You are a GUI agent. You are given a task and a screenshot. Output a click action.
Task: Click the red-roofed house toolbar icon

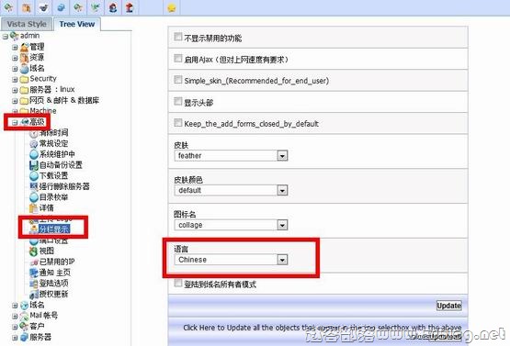[x=113, y=7]
